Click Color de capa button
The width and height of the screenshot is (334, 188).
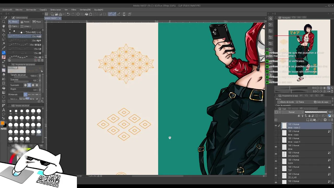[321, 102]
